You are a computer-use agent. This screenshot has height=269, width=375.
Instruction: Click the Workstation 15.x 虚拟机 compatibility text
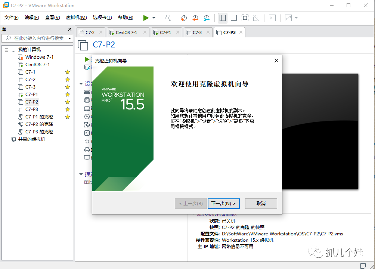tap(248, 240)
